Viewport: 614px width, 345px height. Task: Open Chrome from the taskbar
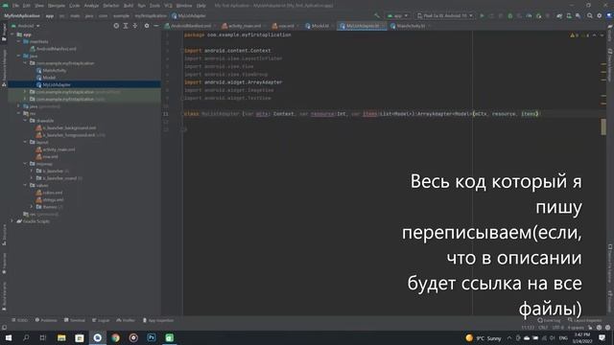point(115,337)
